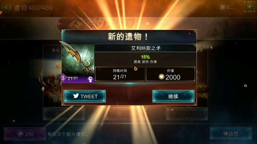Screen dimensions: 257x144
Task: Tap the round info icon near 资源
Action: coord(208,47)
